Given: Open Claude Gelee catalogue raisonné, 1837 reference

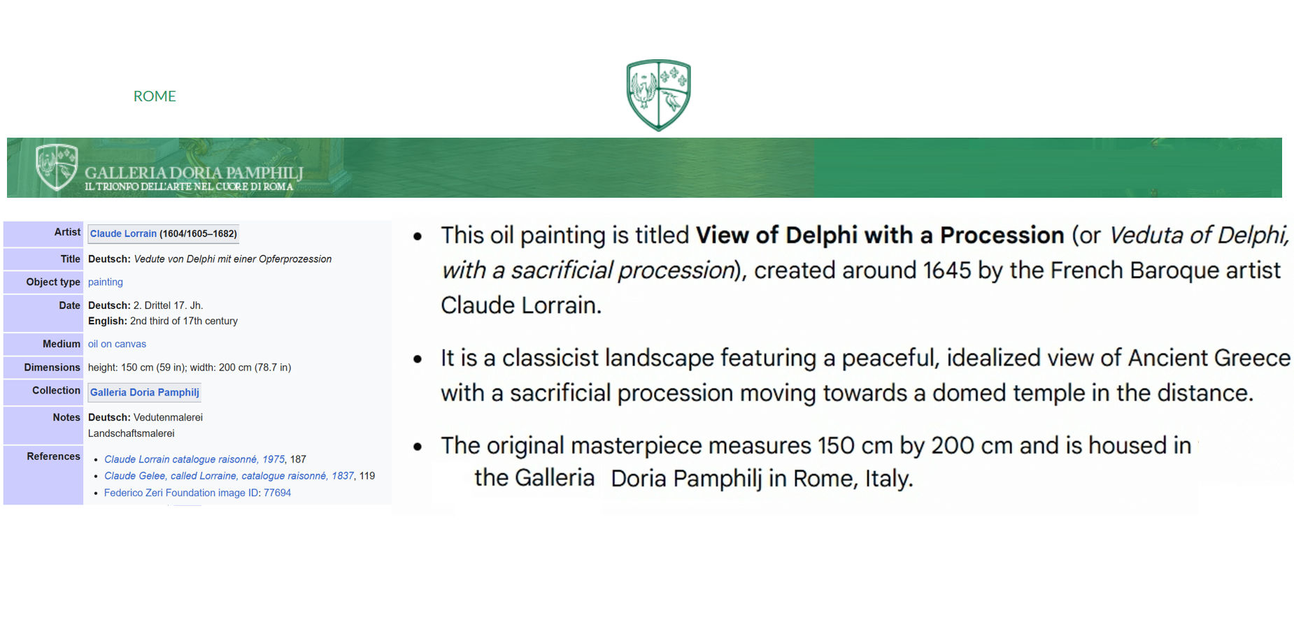Looking at the screenshot, I should pyautogui.click(x=229, y=476).
